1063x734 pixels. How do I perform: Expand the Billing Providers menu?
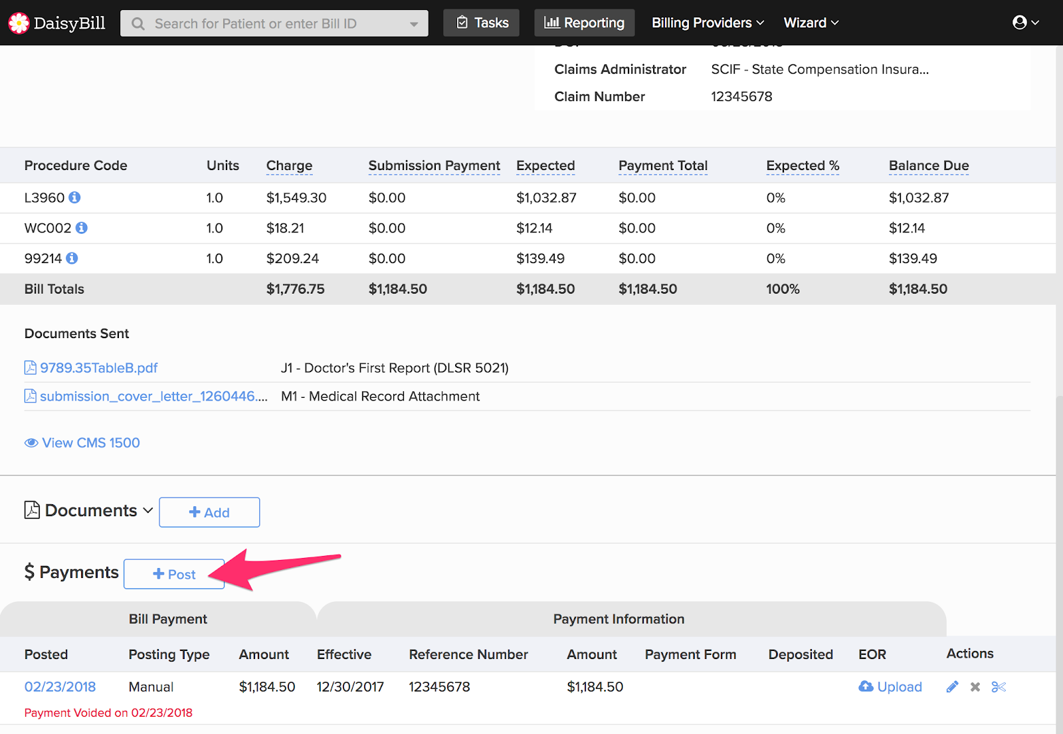click(707, 23)
